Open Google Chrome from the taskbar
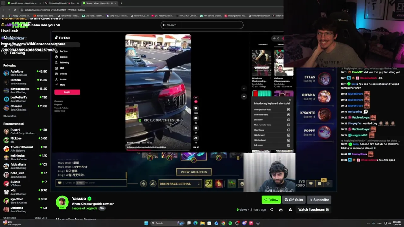The image size is (404, 227). click(223, 223)
